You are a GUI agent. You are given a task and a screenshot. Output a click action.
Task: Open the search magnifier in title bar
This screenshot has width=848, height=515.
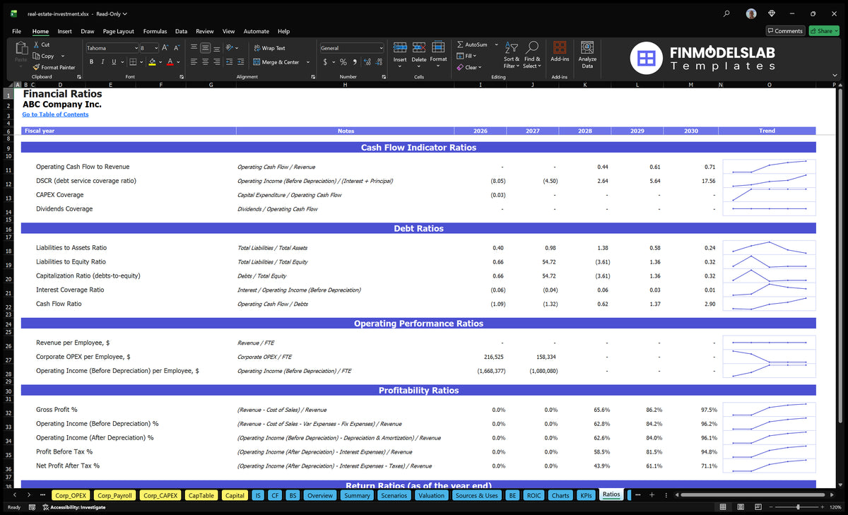tap(727, 13)
